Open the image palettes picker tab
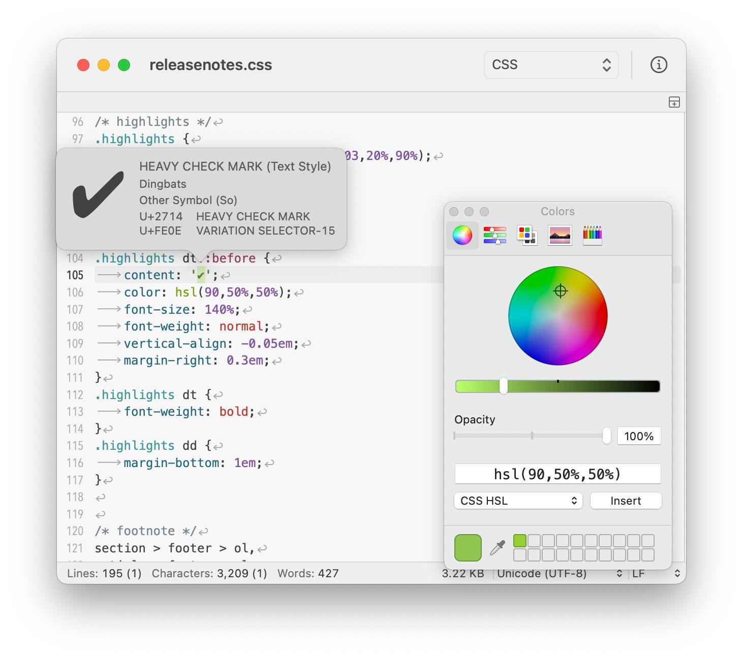The height and width of the screenshot is (659, 744). coord(560,235)
